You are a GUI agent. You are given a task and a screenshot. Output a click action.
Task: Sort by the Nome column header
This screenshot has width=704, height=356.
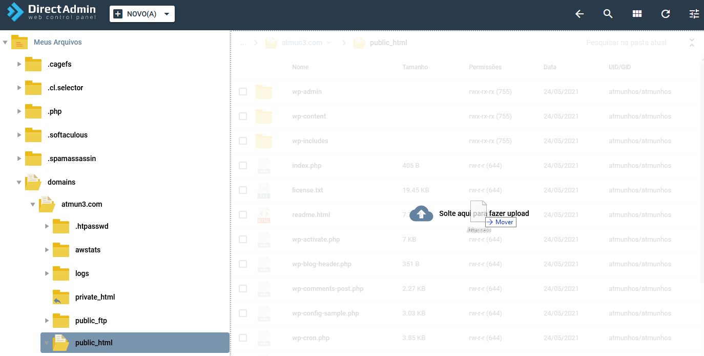tap(300, 67)
